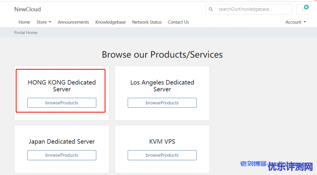Click the search magnifier icon
Screen dimensions: 317x175
[x=211, y=9]
